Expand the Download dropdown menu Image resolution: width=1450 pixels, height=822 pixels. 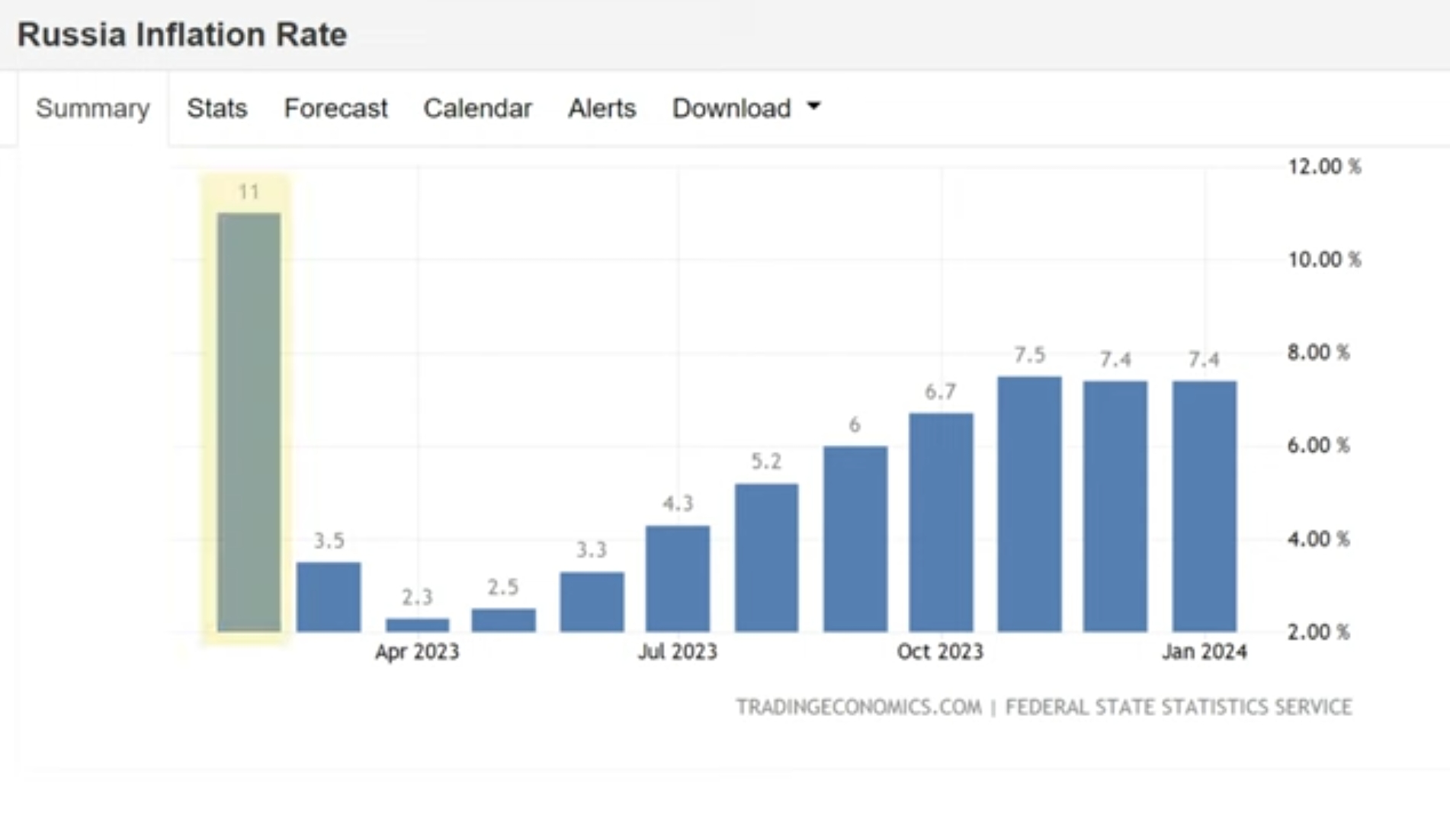coord(746,108)
